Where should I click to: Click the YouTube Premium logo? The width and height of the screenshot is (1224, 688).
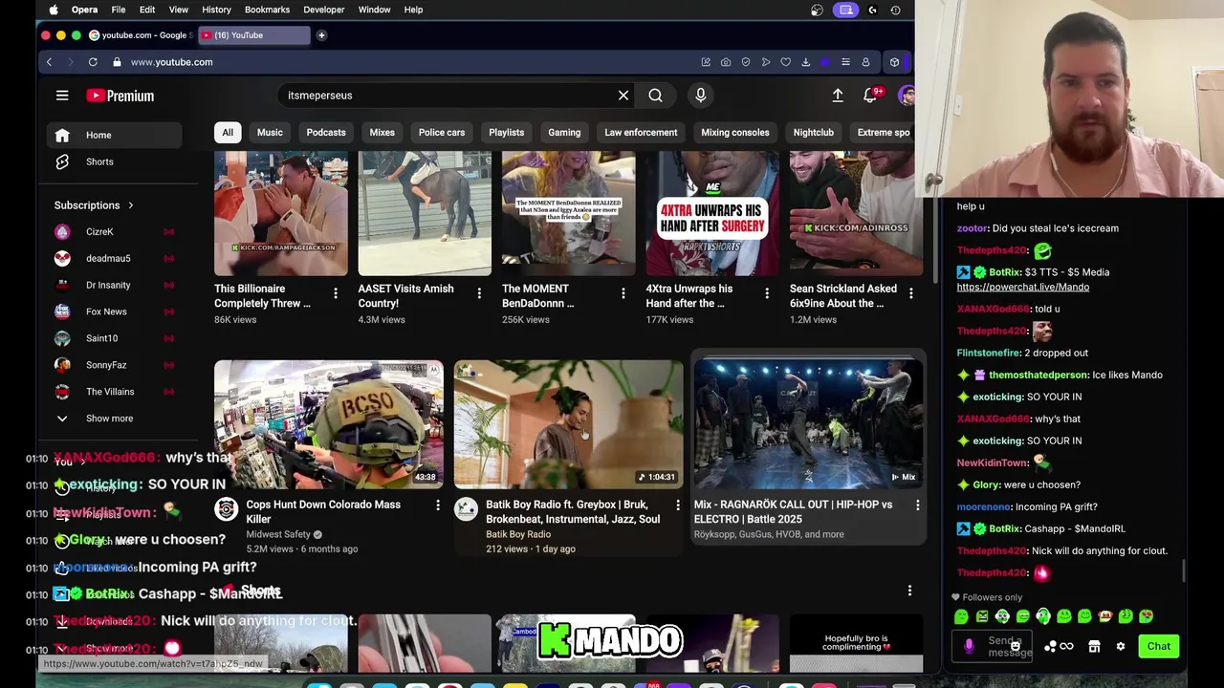(120, 96)
